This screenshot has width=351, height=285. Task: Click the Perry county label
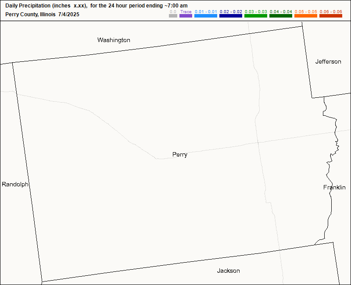(180, 155)
